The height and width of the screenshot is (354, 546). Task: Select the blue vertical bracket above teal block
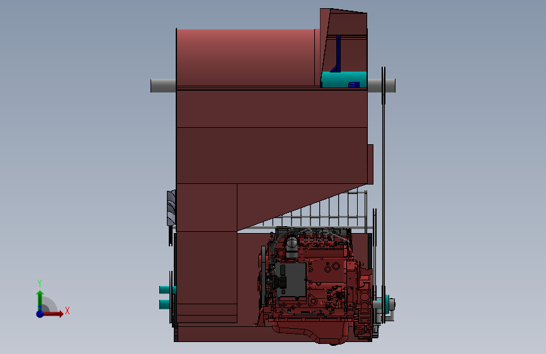tap(338, 53)
